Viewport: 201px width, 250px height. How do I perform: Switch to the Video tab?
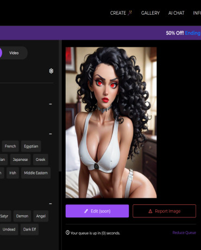tap(14, 53)
